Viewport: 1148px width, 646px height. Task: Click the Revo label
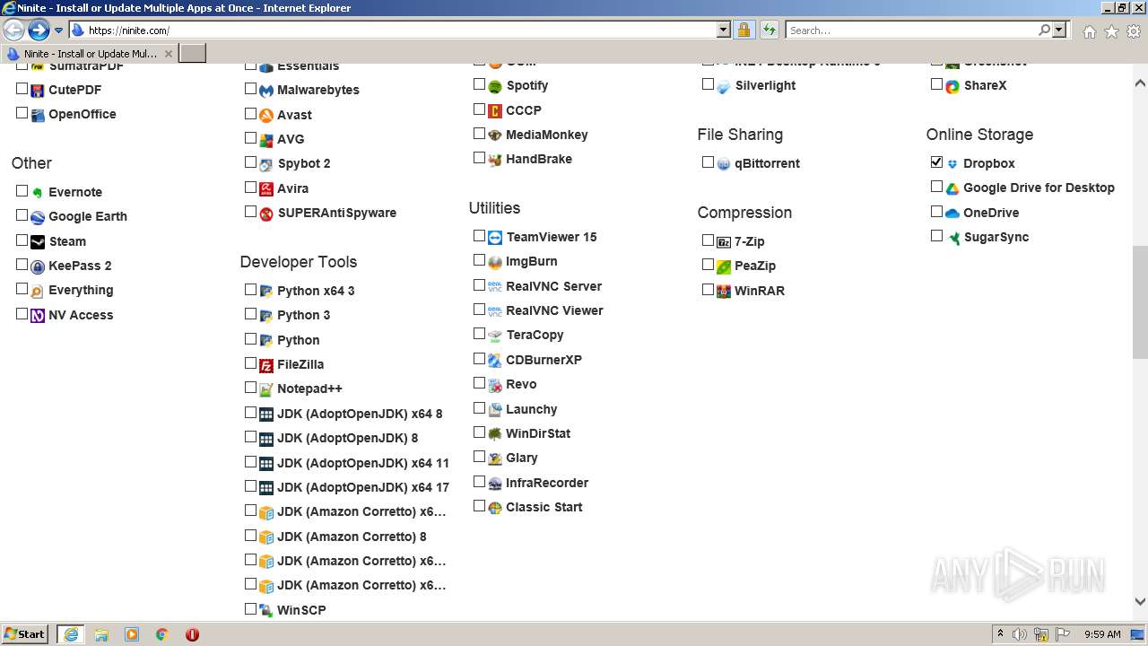click(521, 384)
